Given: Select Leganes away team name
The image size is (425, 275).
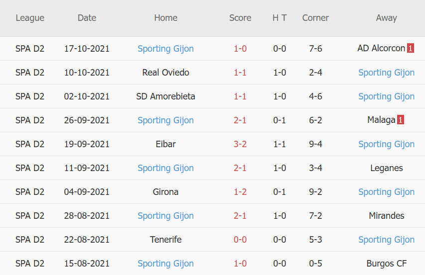Looking at the screenshot, I should click(x=386, y=168).
